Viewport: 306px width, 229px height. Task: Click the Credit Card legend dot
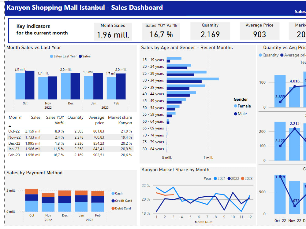click(113, 201)
